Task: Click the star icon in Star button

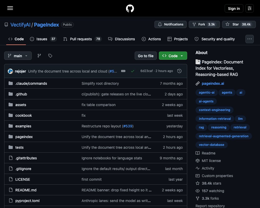Action: click(227, 24)
